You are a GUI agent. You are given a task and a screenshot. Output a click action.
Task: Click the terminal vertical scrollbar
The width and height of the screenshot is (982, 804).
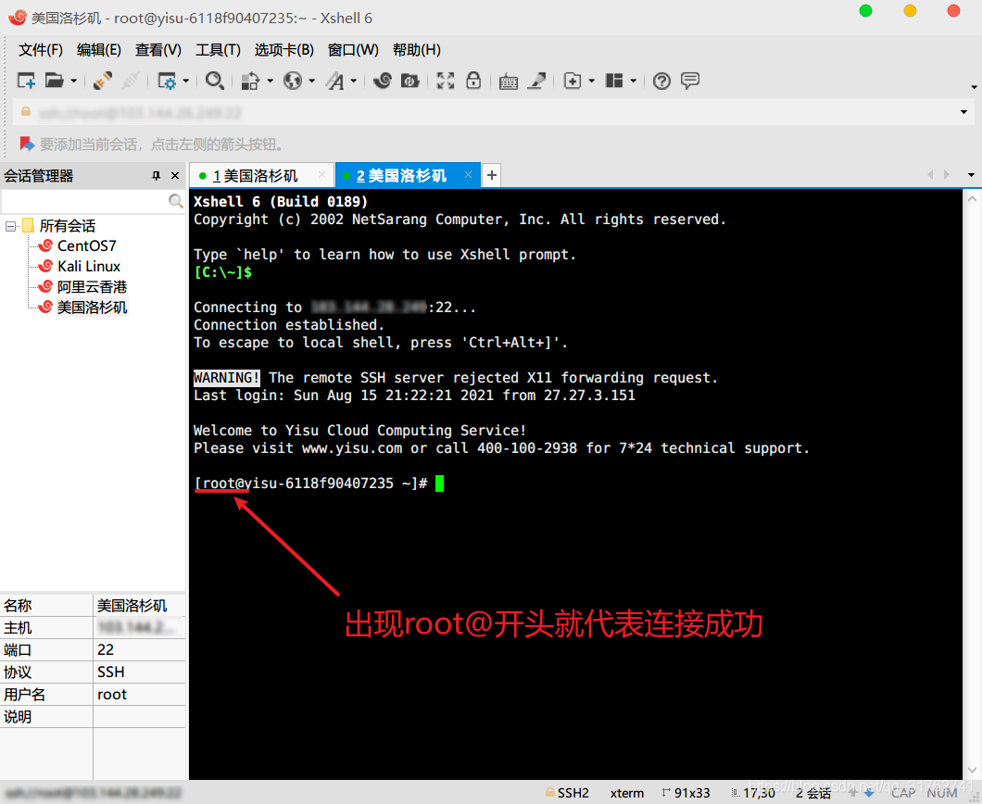[972, 484]
